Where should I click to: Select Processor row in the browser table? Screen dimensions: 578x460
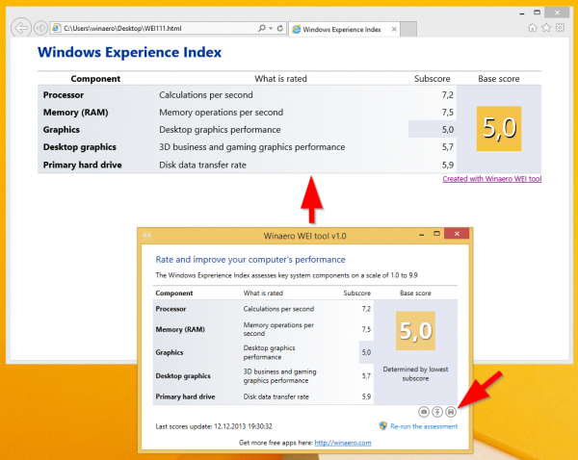247,94
